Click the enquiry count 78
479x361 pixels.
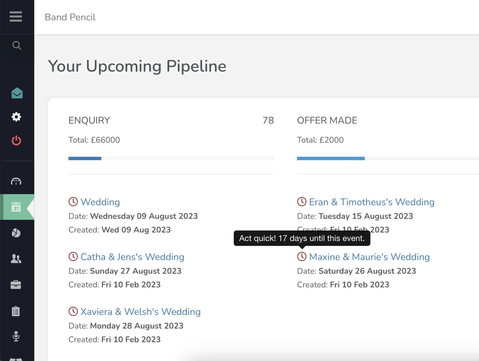pos(268,121)
